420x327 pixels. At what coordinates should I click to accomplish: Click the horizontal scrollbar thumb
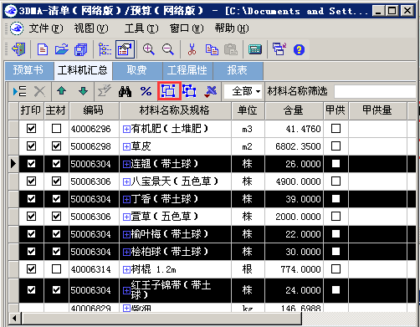[161, 318]
